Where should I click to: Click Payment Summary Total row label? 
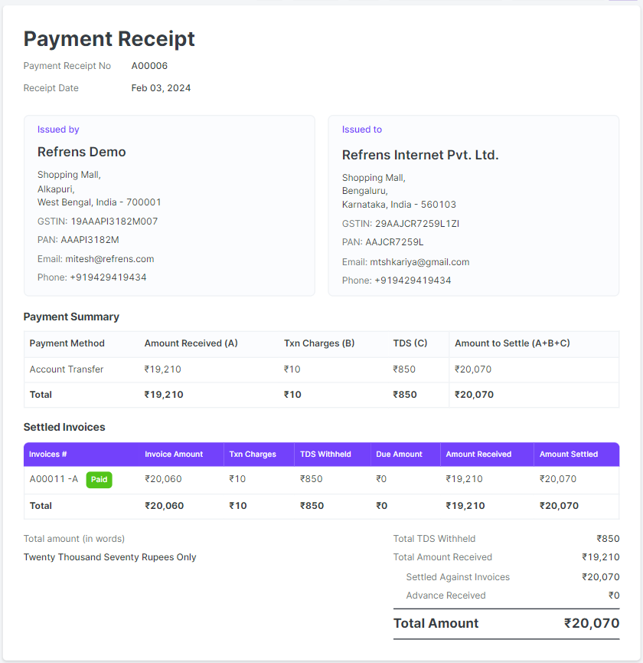click(x=41, y=395)
